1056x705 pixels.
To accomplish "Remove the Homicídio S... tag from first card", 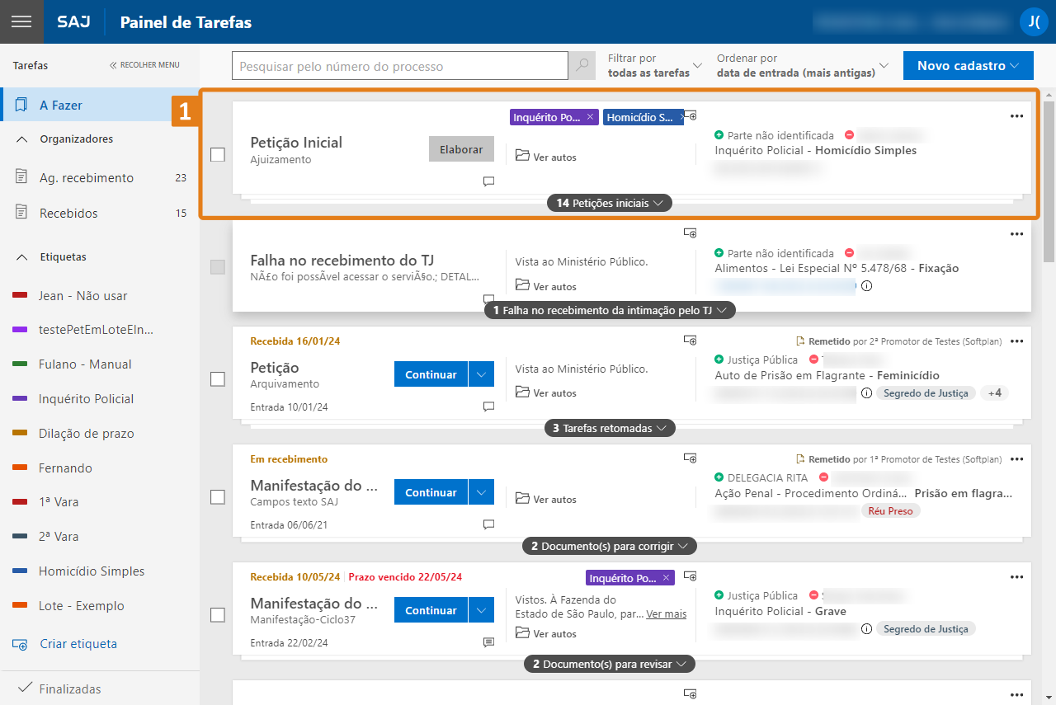I will [681, 117].
